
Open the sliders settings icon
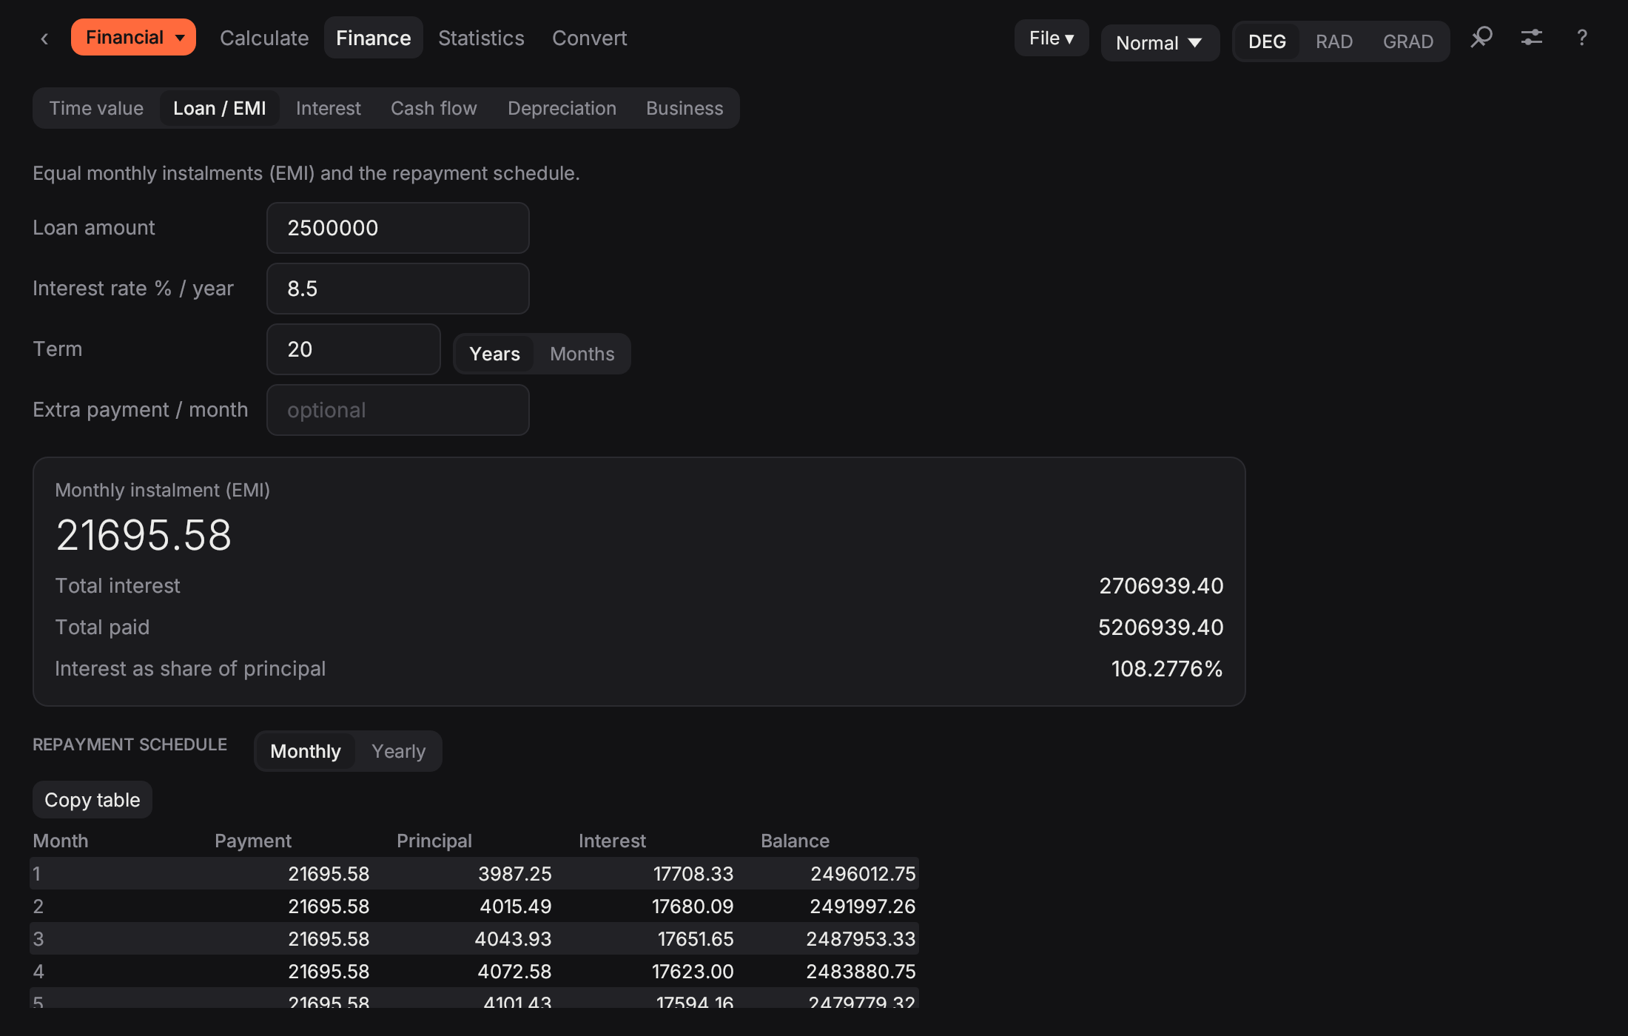tap(1532, 37)
